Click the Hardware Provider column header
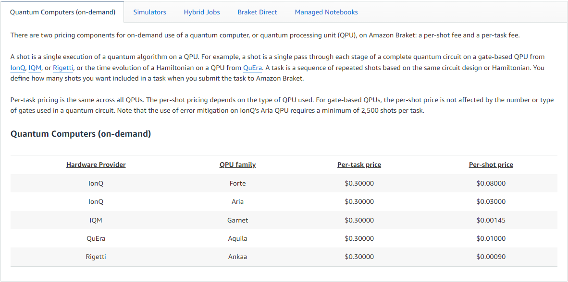568x282 pixels. point(96,165)
